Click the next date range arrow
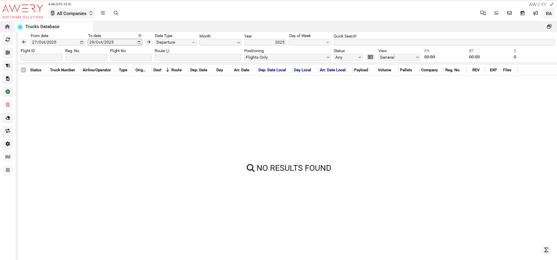Image resolution: width=557 pixels, height=260 pixels. coord(148,42)
